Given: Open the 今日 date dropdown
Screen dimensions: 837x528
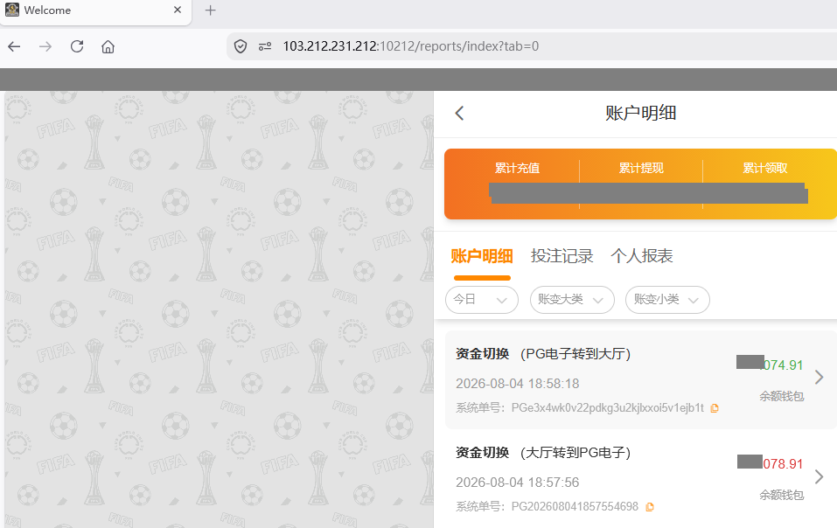Looking at the screenshot, I should [482, 300].
